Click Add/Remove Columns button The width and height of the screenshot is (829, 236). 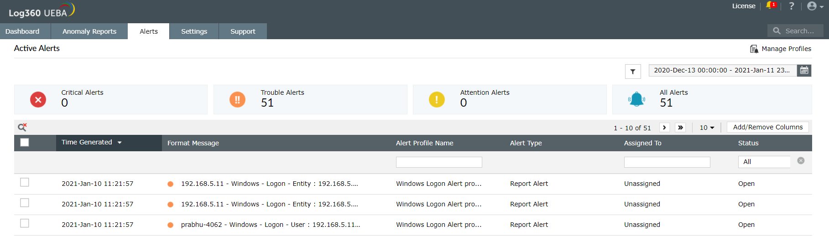767,127
